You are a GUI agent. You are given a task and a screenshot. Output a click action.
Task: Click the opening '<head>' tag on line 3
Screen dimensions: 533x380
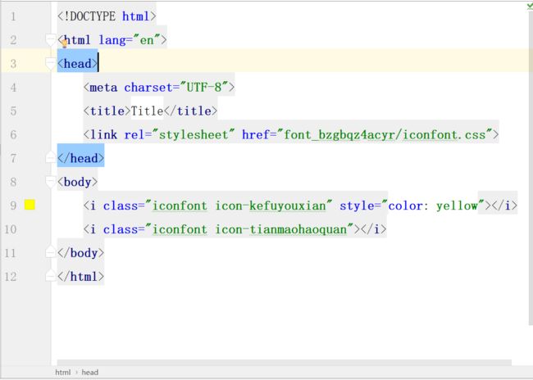click(x=78, y=64)
